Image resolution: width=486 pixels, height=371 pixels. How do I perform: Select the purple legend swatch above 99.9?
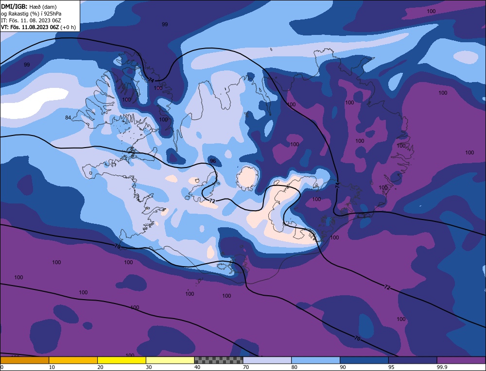click(461, 360)
